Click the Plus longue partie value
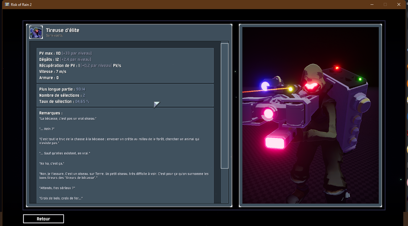This screenshot has height=226, width=408. point(81,89)
